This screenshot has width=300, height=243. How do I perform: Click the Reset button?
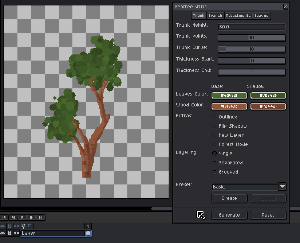pos(268,215)
